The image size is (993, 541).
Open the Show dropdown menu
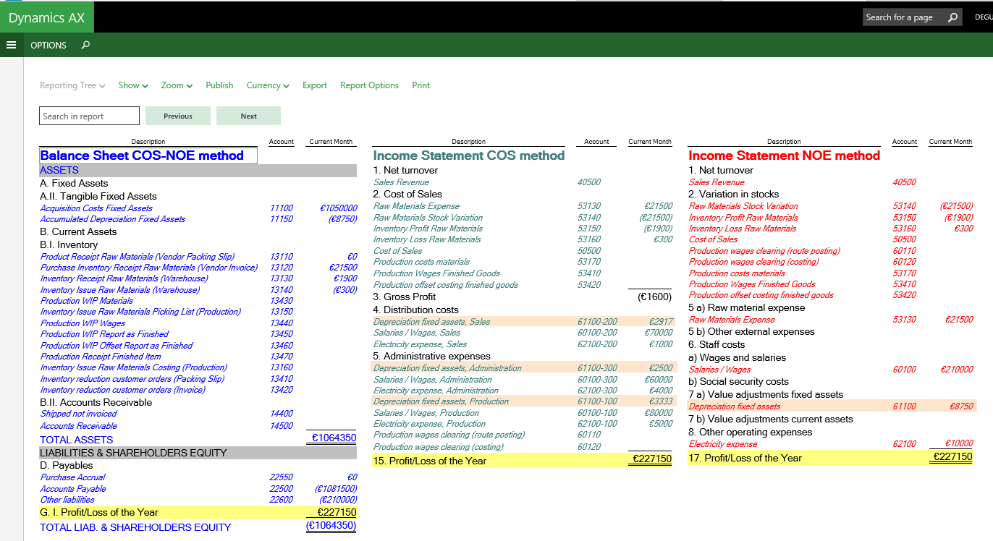coord(133,85)
